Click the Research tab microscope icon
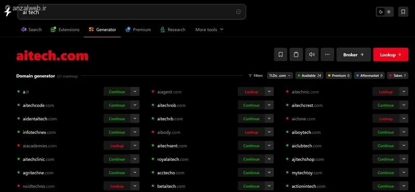Screen dimensions: 415x192 tap(162, 30)
